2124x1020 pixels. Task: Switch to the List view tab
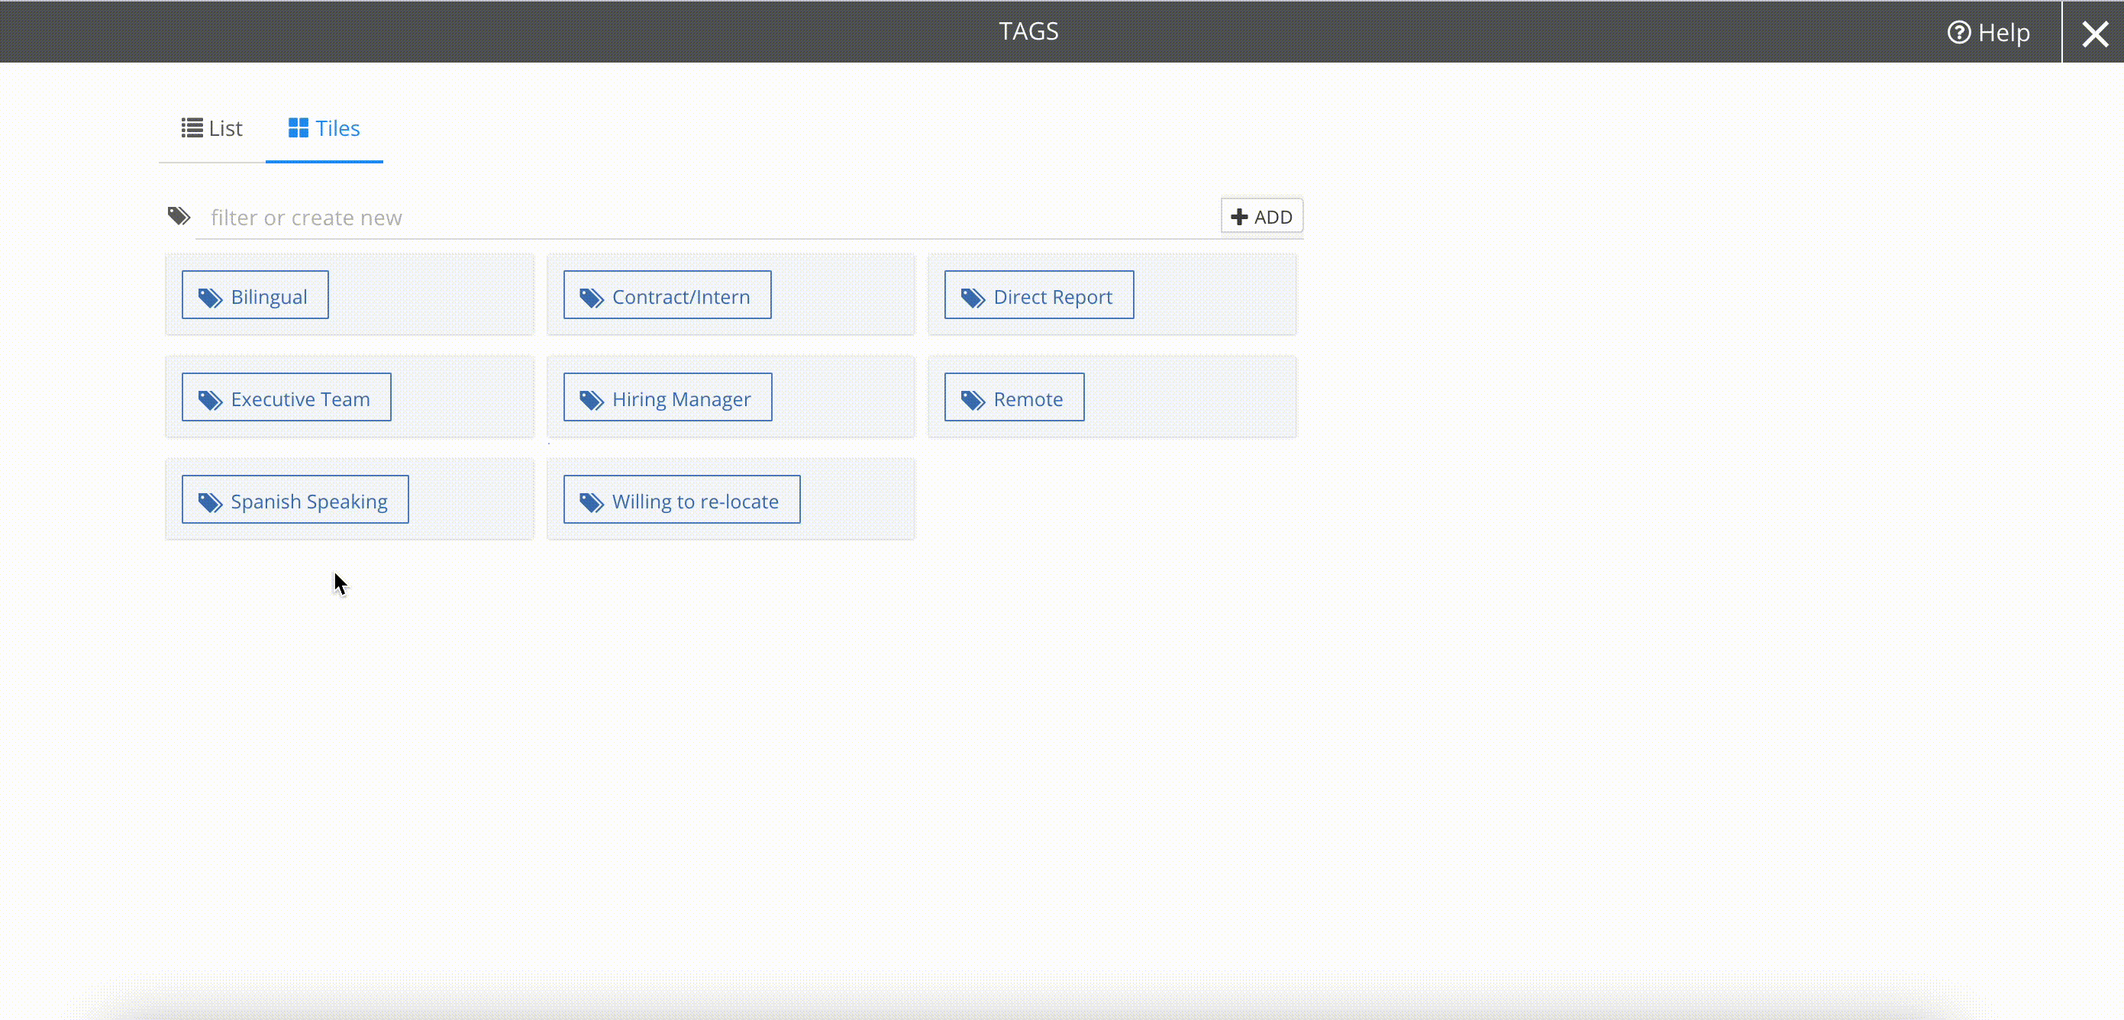(x=212, y=128)
